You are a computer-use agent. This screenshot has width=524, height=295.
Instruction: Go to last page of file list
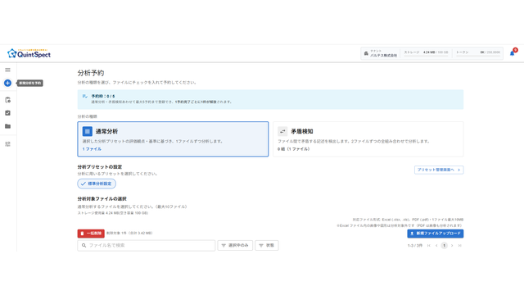(460, 246)
